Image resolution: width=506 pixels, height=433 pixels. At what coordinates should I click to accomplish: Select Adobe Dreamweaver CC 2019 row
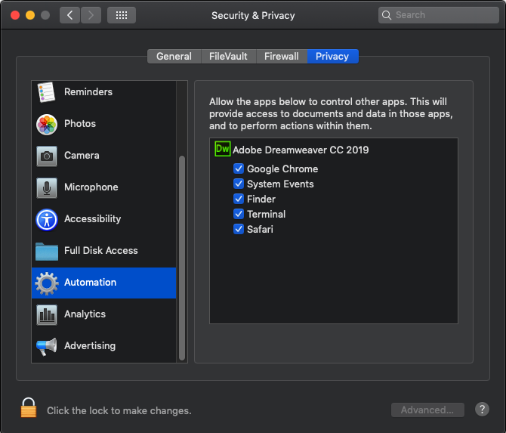(333, 150)
